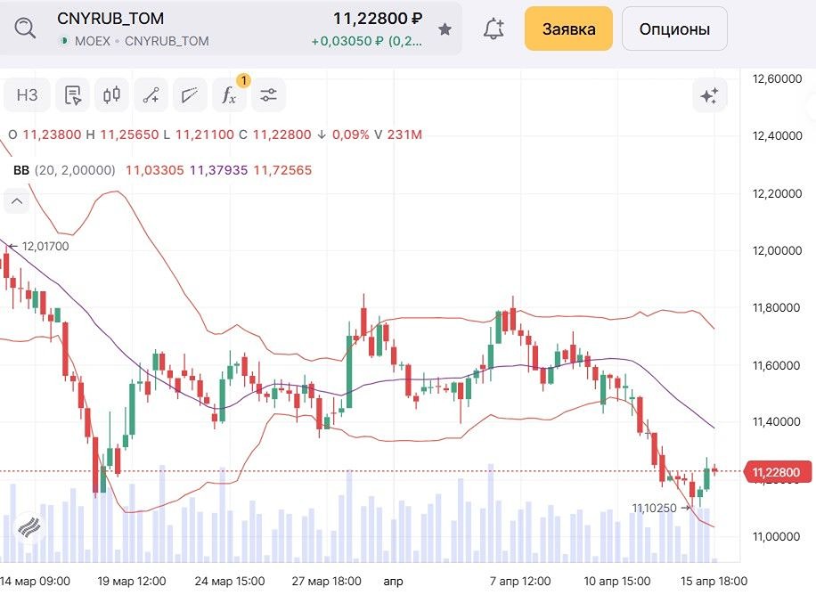Open the order notes and trades icon
The image size is (816, 595).
[x=73, y=95]
